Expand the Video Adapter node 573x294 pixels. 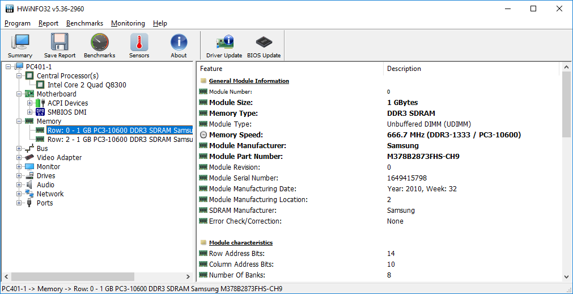pyautogui.click(x=19, y=157)
